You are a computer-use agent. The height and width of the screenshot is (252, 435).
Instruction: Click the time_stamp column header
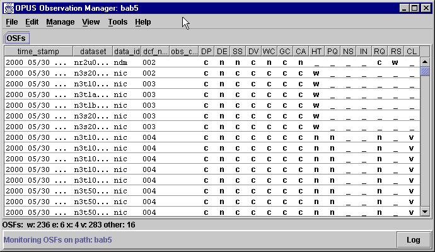click(38, 51)
